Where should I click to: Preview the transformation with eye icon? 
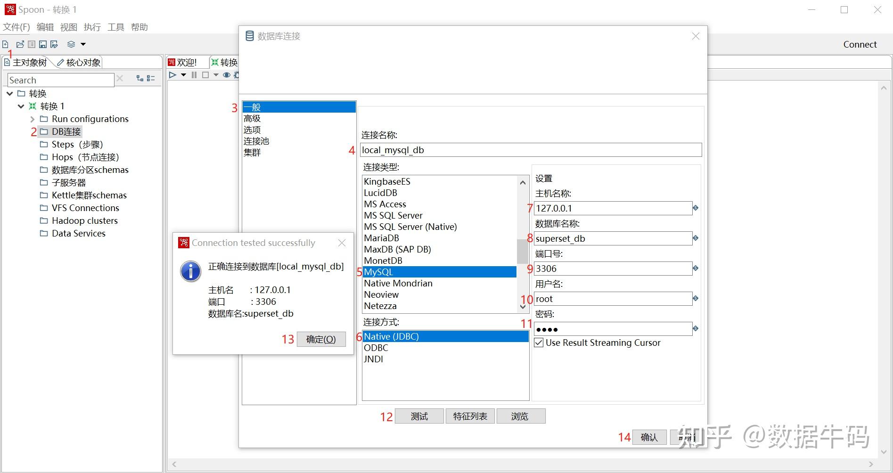[x=227, y=75]
